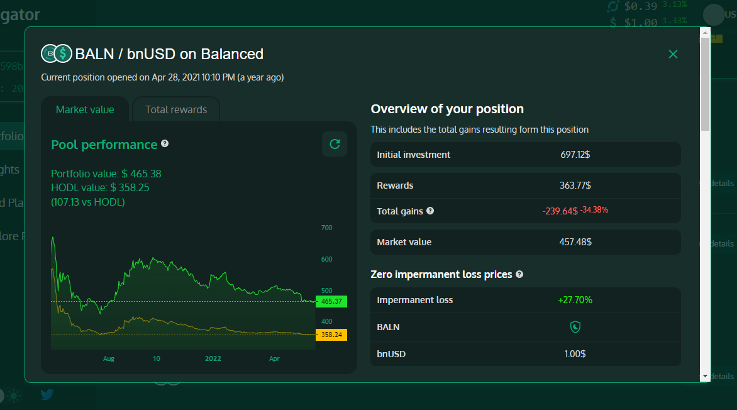Click the scrollbar up arrow
This screenshot has width=737, height=410.
(705, 32)
